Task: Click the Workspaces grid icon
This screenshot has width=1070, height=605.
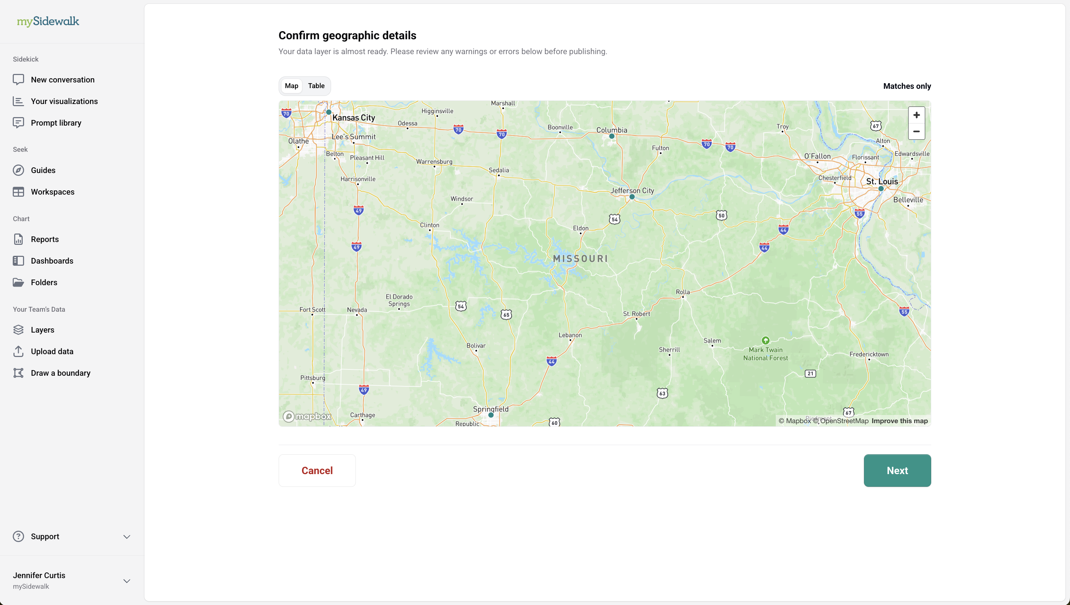Action: [x=18, y=191]
